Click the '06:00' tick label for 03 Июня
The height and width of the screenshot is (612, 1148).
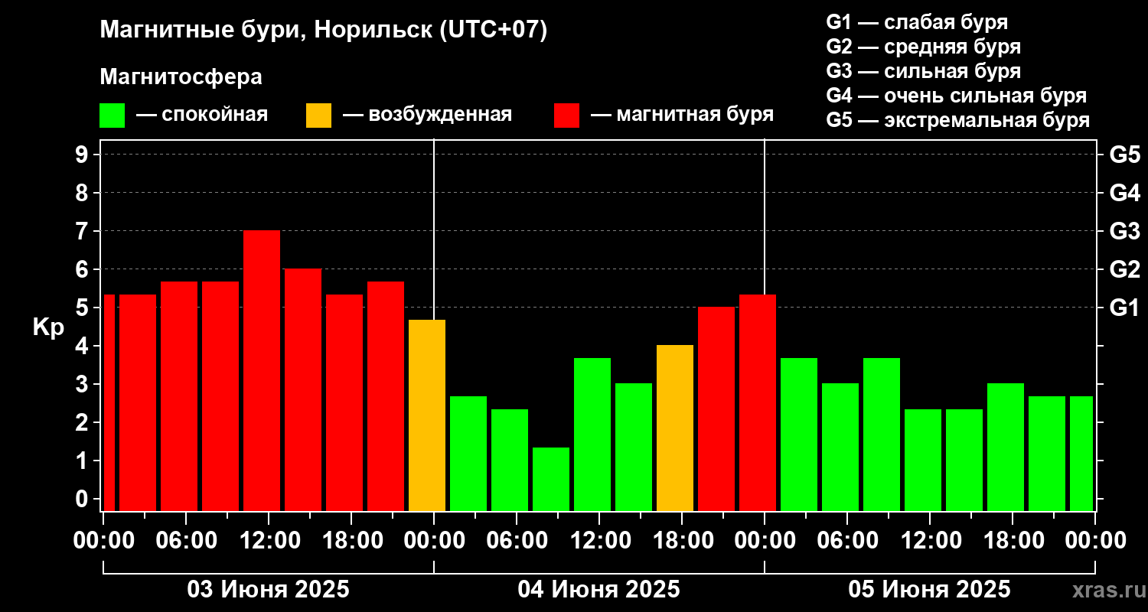pyautogui.click(x=186, y=541)
